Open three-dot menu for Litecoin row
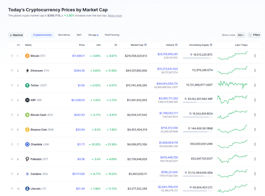Image resolution: width=265 pixels, height=196 pixels. pos(255,188)
